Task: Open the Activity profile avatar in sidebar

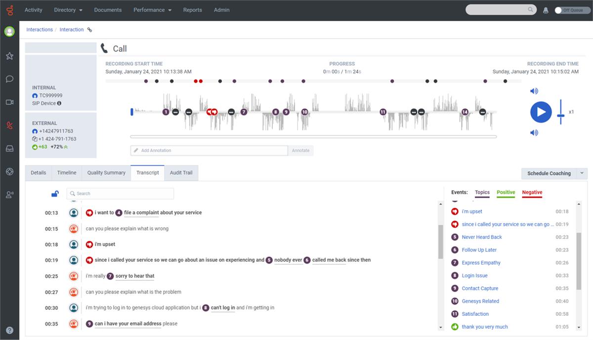Action: pyautogui.click(x=9, y=31)
